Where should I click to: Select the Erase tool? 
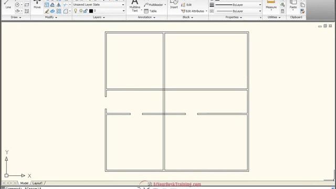pos(47,11)
